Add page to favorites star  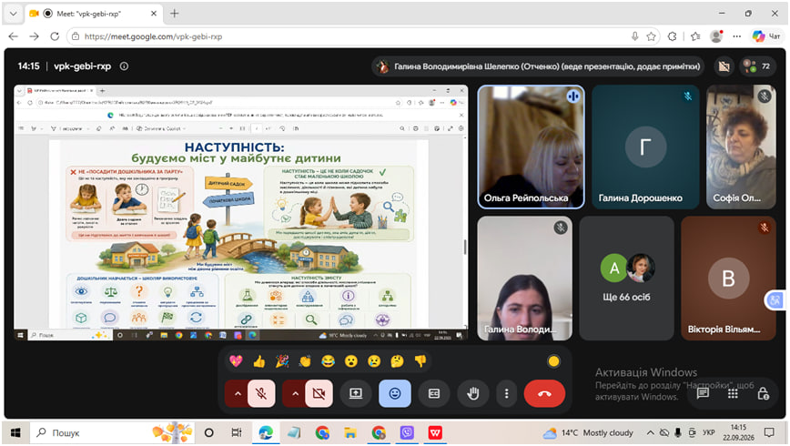point(652,36)
